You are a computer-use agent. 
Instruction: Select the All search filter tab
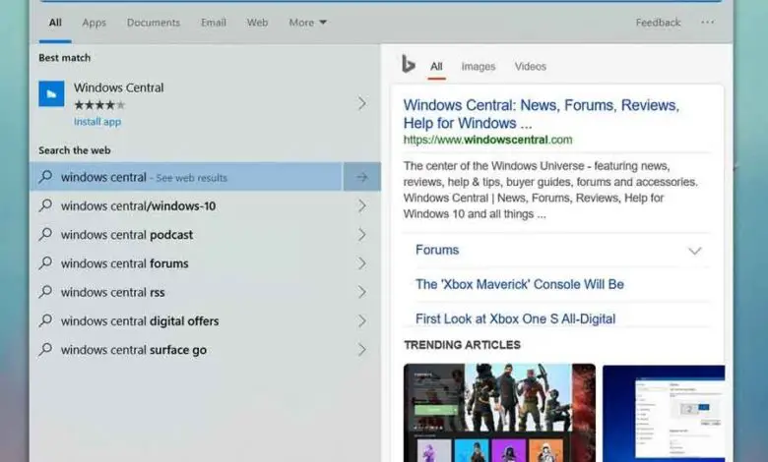click(x=55, y=23)
